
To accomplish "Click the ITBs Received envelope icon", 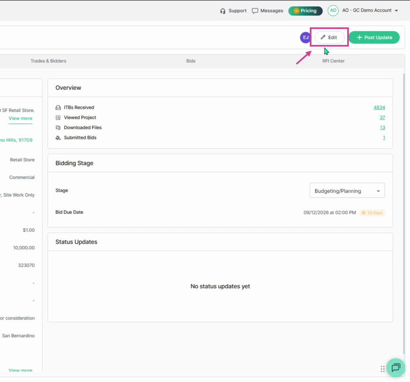I will tap(58, 108).
